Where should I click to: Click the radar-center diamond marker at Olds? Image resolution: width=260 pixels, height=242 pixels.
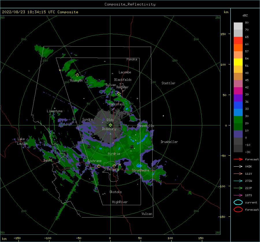click(110, 125)
